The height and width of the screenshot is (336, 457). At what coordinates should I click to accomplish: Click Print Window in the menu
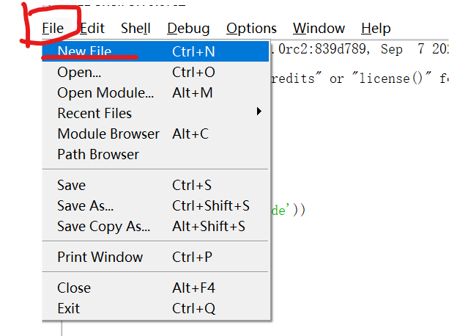(x=100, y=257)
